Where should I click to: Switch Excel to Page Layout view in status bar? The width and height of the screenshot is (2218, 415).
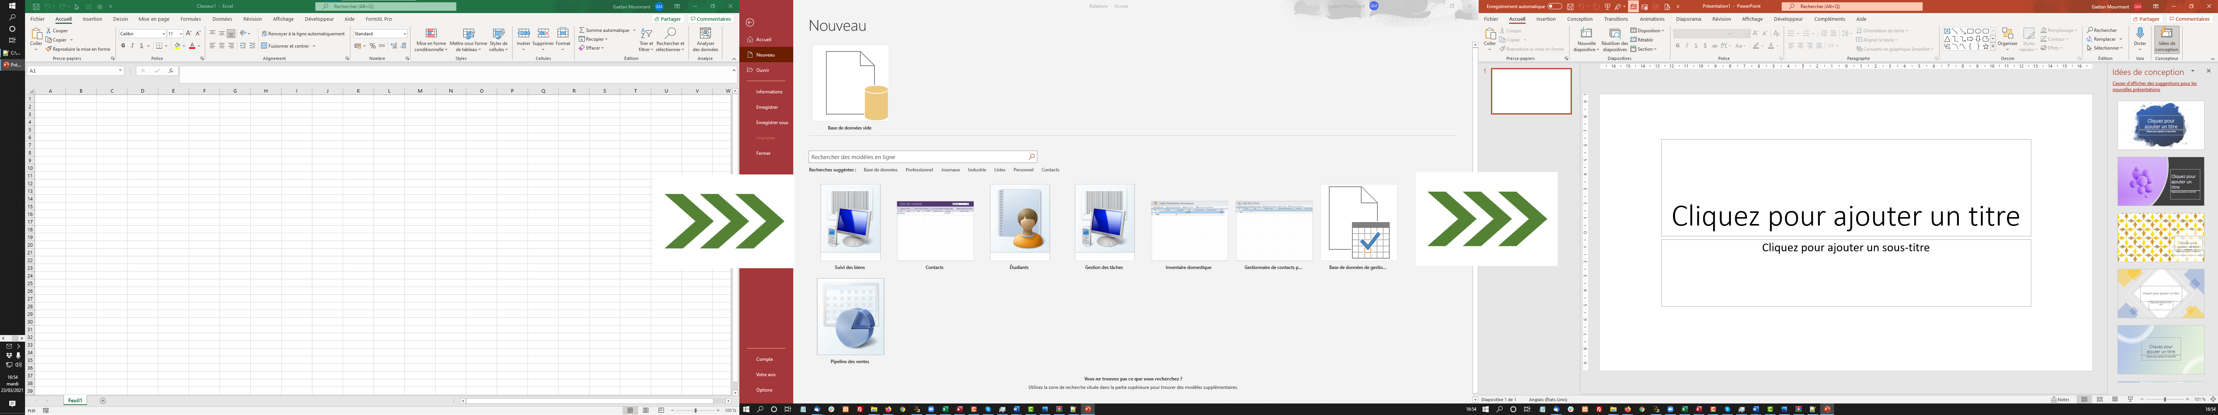point(646,411)
